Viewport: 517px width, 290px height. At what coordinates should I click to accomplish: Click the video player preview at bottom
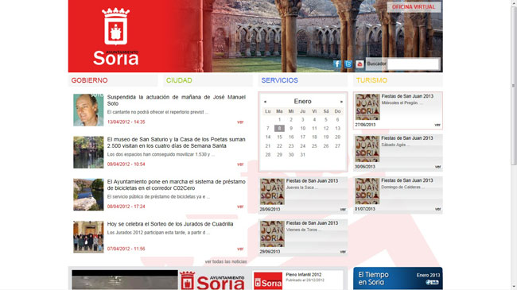125,280
